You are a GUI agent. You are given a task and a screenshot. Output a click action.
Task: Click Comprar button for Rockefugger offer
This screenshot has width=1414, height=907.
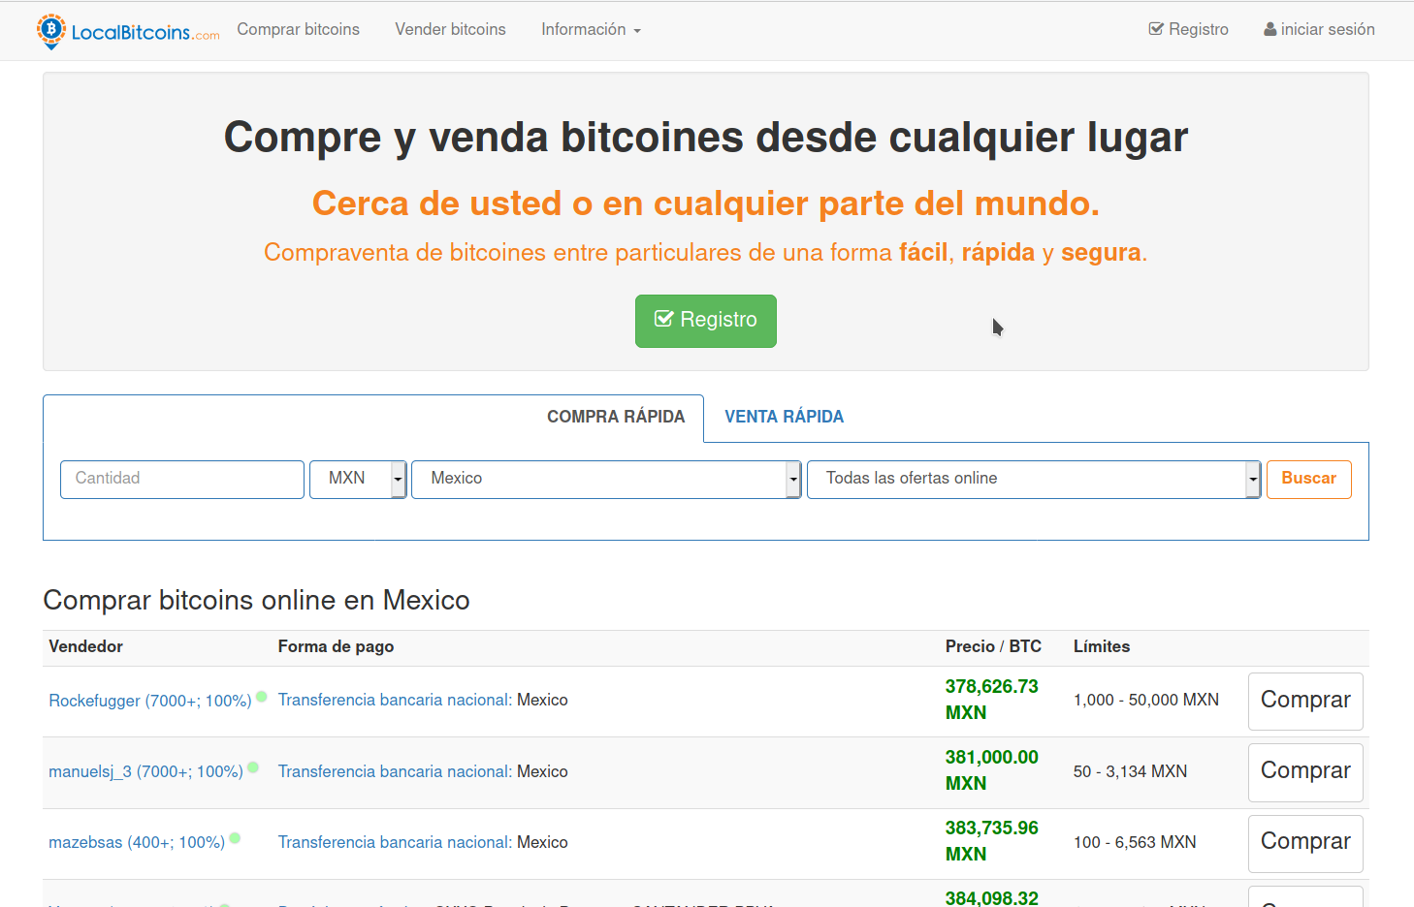[x=1305, y=702]
